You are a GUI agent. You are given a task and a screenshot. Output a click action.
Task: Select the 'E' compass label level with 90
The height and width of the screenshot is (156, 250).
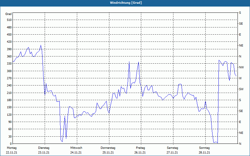pyautogui.click(x=240, y=122)
